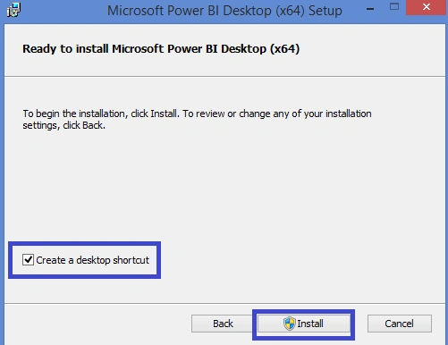
Task: Open the installer icon system menu
Action: tap(13, 10)
